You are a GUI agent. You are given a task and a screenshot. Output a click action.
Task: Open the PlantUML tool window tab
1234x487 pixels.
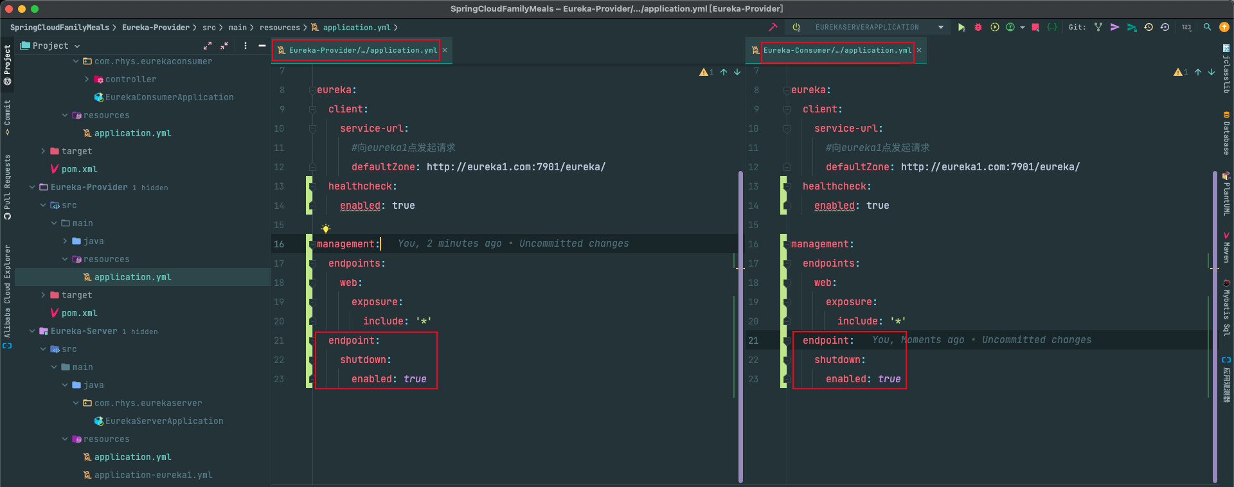(x=1226, y=193)
